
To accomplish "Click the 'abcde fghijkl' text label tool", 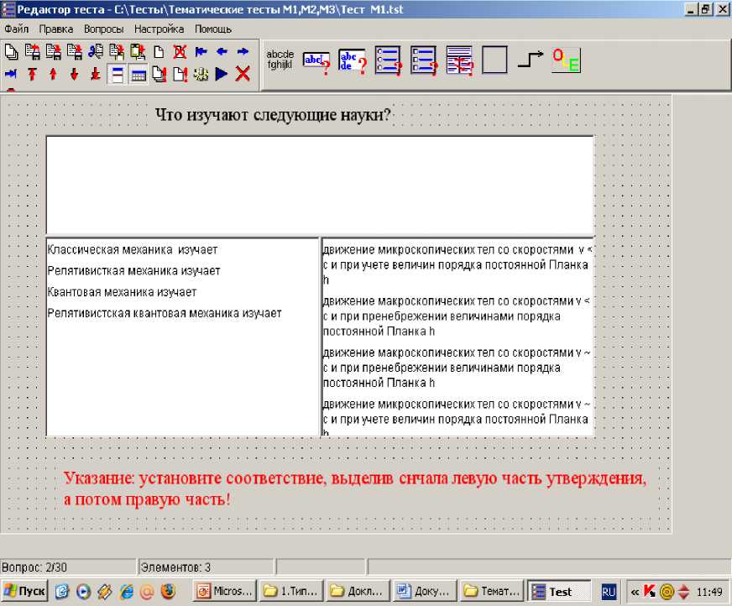I will 280,60.
